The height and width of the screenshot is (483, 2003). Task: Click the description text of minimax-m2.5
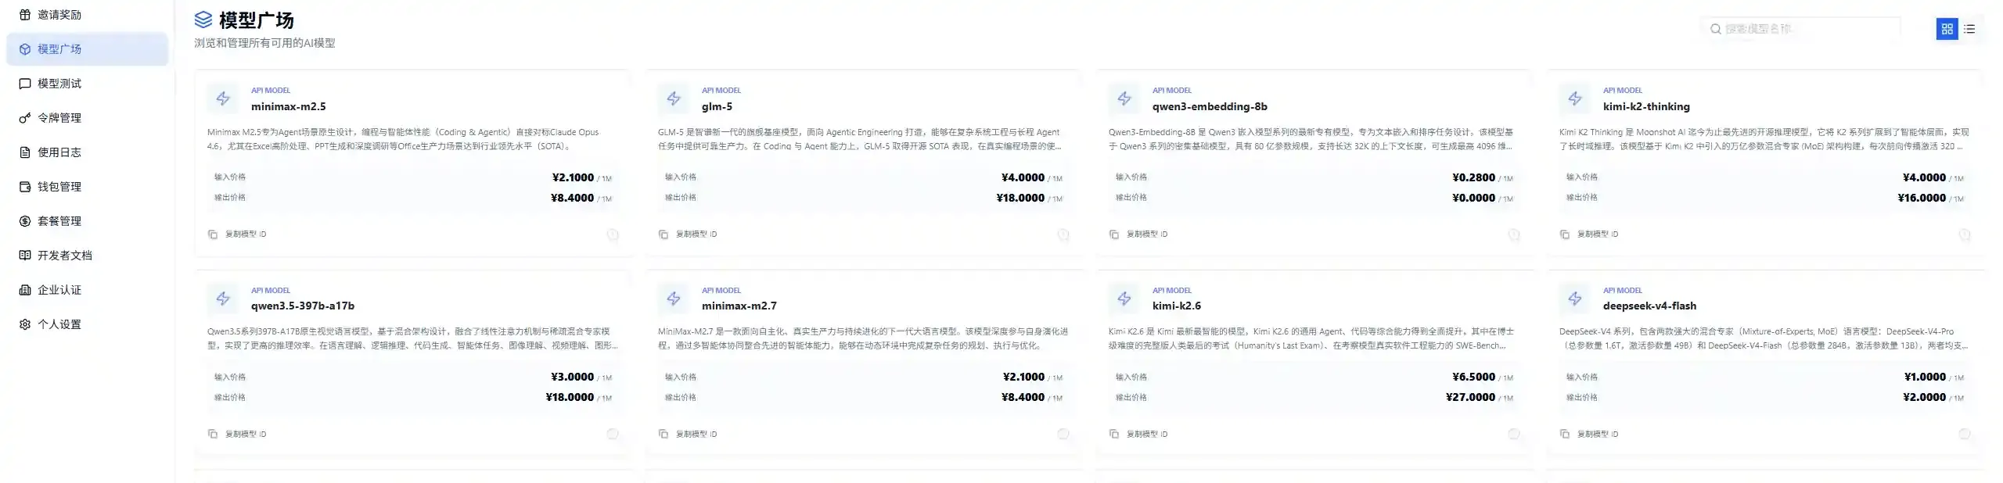pos(403,139)
